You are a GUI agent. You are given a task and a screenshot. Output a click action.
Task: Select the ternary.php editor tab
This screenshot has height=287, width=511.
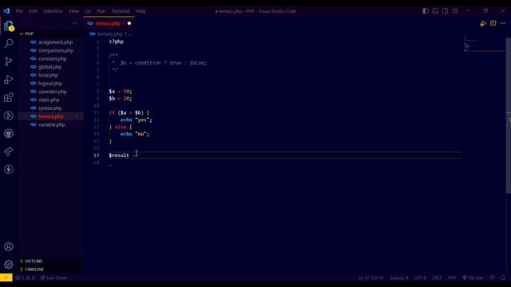tap(109, 23)
